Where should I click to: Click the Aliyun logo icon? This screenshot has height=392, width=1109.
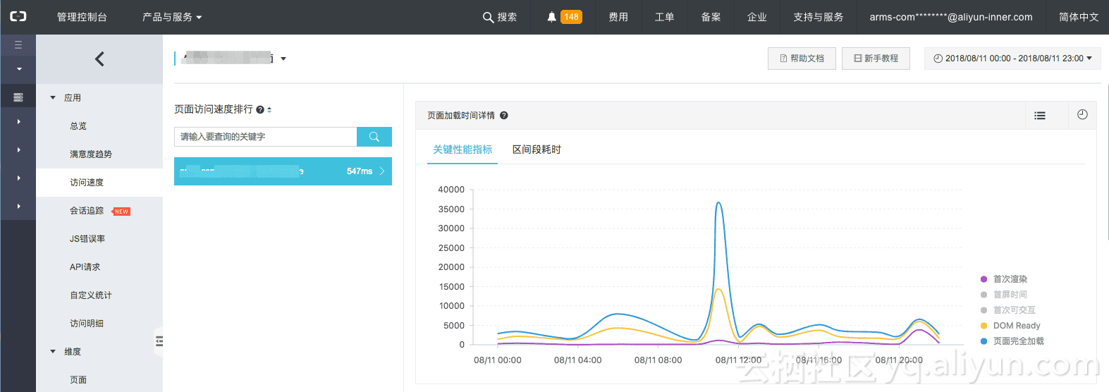click(18, 16)
